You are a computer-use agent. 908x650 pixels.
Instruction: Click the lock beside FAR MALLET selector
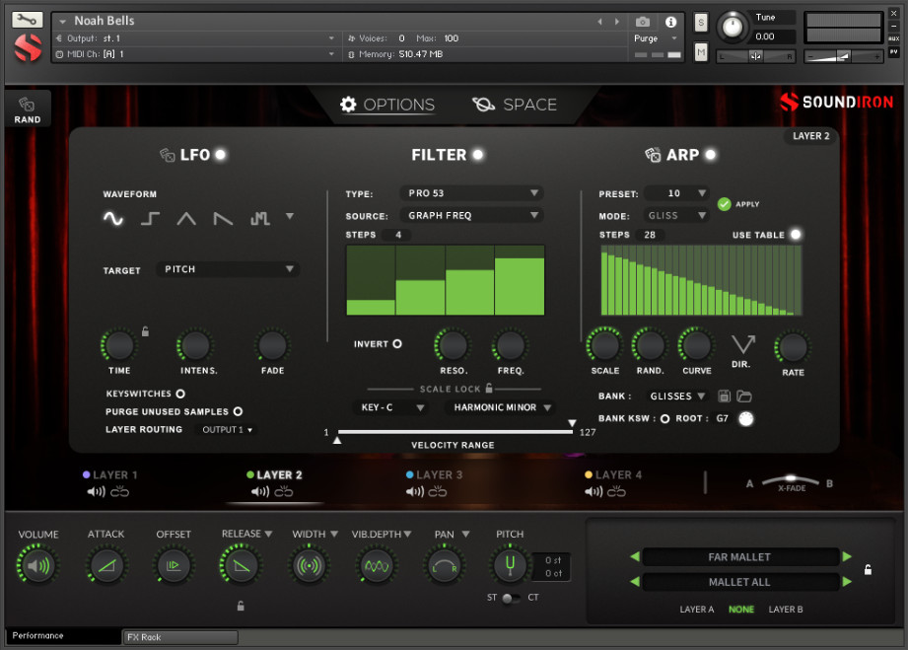pos(868,569)
